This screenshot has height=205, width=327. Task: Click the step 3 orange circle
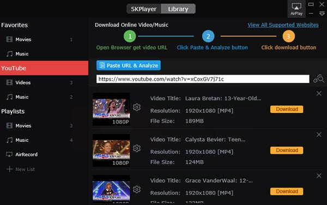coord(289,37)
